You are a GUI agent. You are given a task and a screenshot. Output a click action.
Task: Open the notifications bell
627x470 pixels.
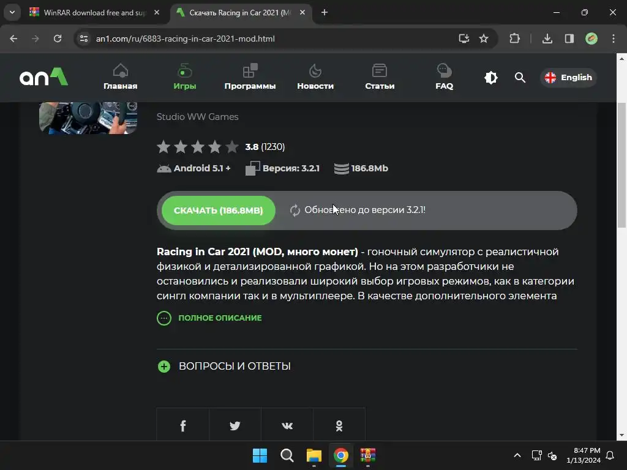[x=610, y=455]
